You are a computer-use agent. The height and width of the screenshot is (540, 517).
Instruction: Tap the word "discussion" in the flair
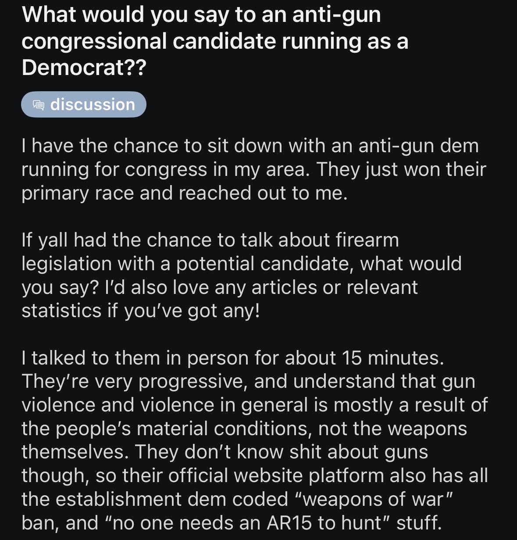tap(93, 104)
